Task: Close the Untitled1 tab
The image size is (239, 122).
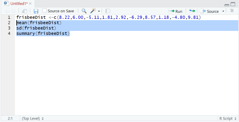Action: (x=30, y=4)
